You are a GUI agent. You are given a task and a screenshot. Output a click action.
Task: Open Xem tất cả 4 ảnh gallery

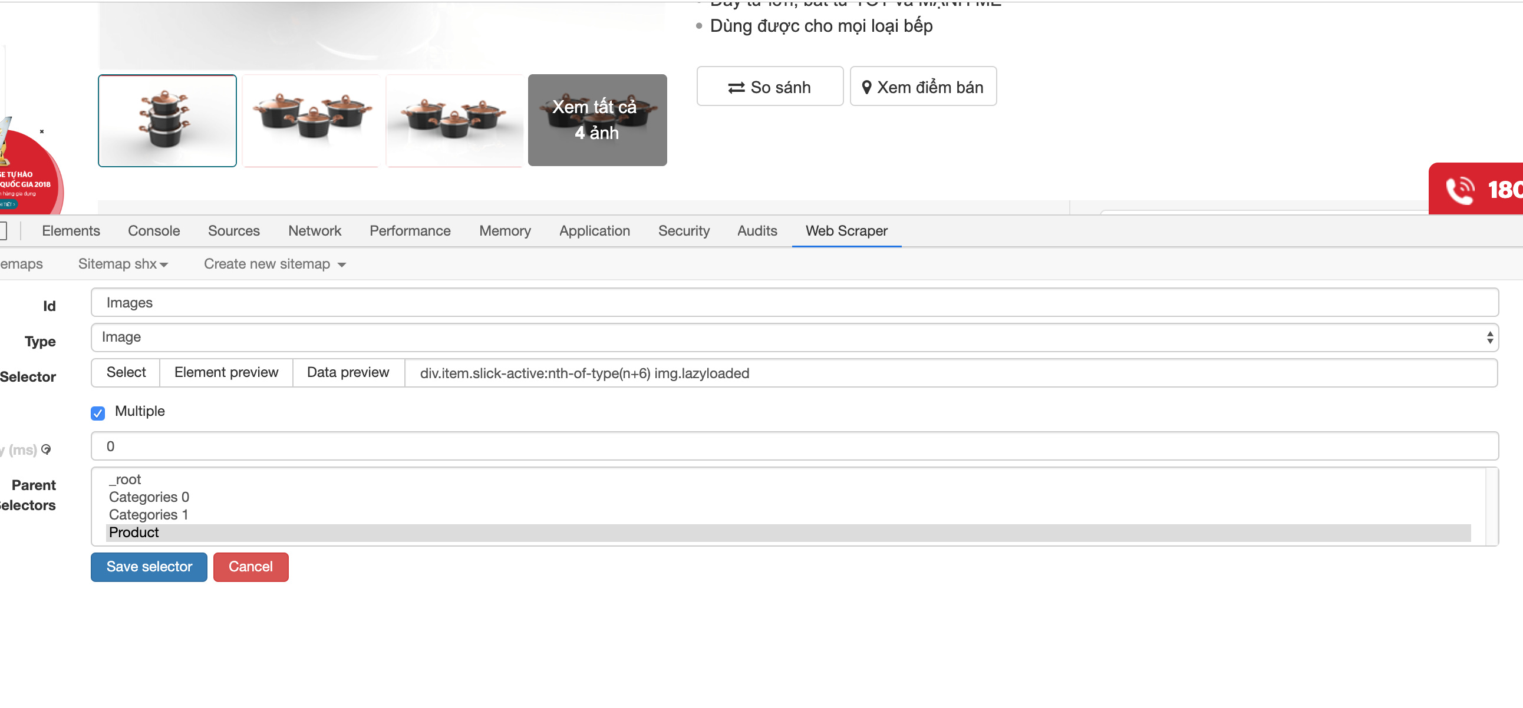pos(596,120)
